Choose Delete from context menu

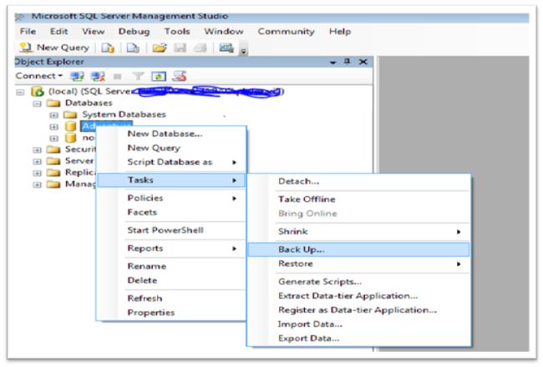(x=142, y=280)
